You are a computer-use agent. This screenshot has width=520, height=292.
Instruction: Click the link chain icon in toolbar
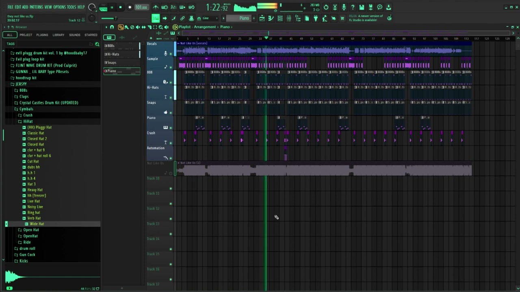click(x=182, y=18)
